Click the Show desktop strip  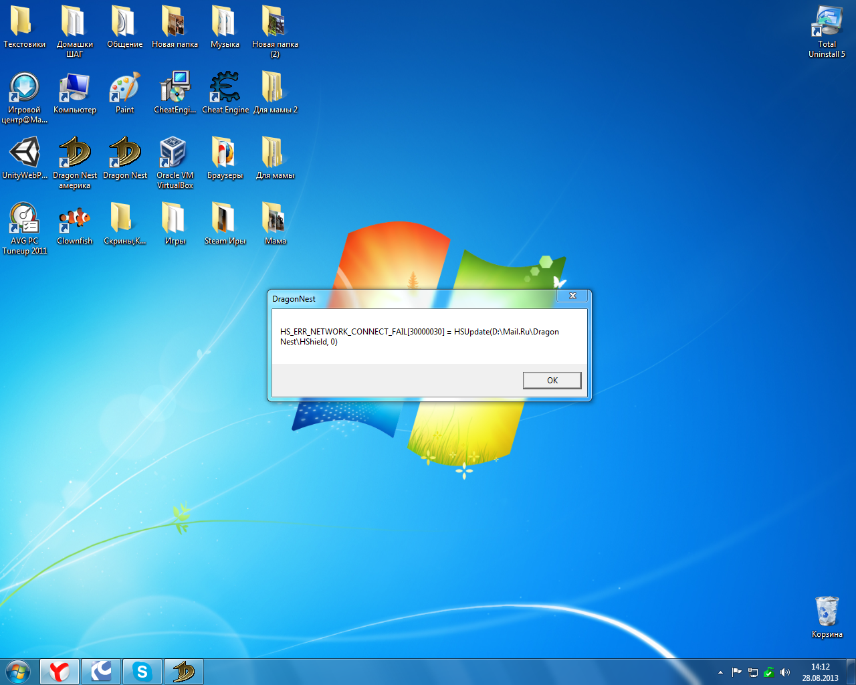click(x=851, y=672)
